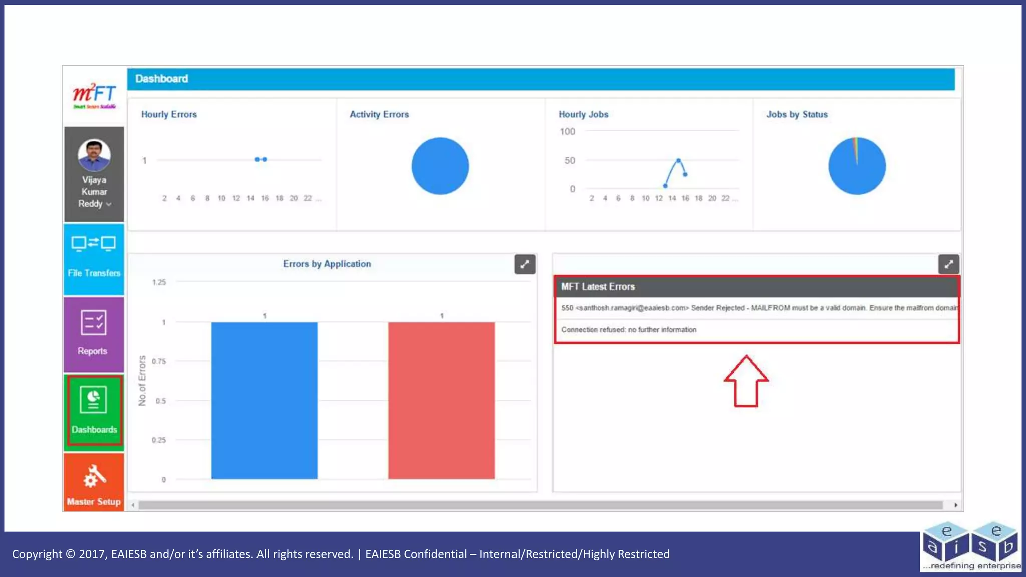Select the Dashboards pie-chart icon

pyautogui.click(x=93, y=400)
